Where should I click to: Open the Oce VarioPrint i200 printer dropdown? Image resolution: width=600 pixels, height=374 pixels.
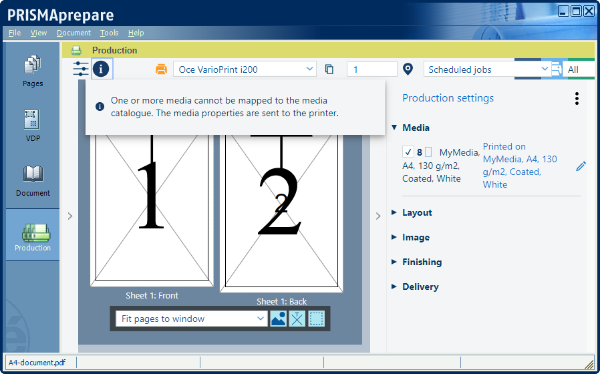pyautogui.click(x=245, y=69)
